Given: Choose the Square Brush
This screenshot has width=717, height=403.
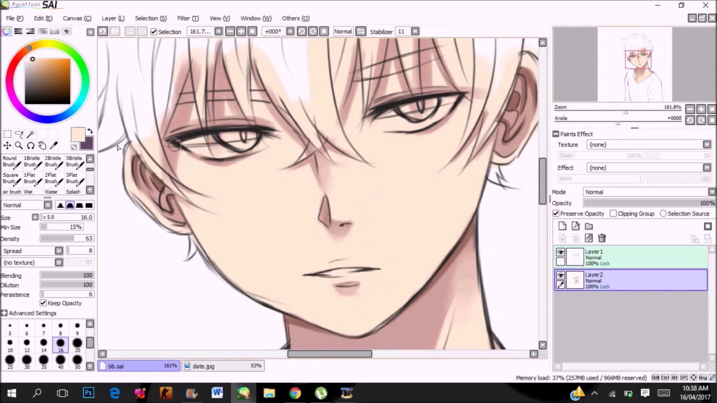Looking at the screenshot, I should point(11,179).
